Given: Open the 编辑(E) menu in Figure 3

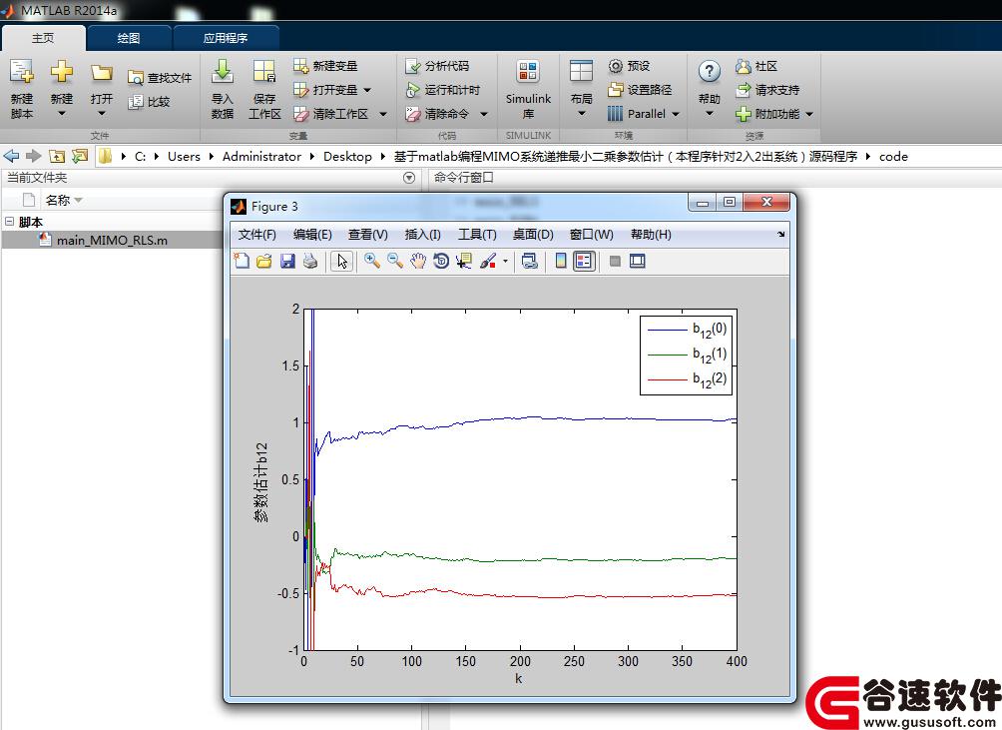Looking at the screenshot, I should coord(312,235).
